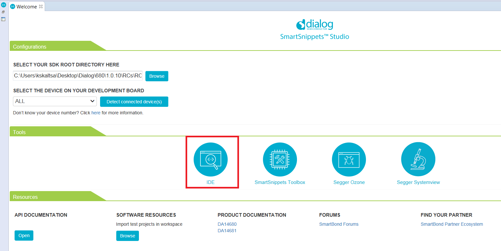Open DA14680 product documentation link
Screen dimensions: 501x251
(x=227, y=224)
